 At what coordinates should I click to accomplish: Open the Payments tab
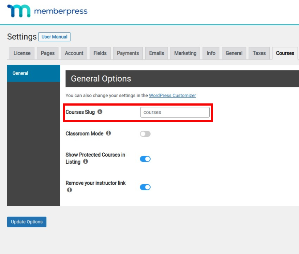tap(128, 53)
